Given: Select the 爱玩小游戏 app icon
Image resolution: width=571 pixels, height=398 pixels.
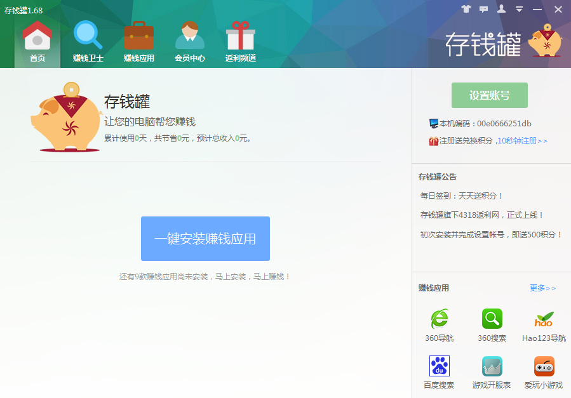Looking at the screenshot, I should click(543, 367).
